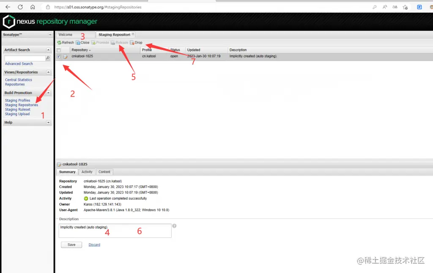Open Staging Repositories link

pos(22,105)
